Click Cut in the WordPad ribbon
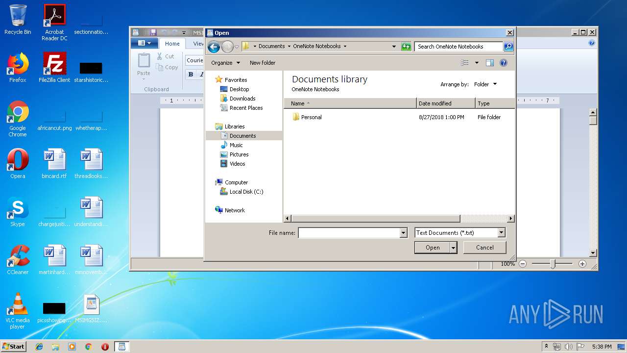Viewport: 627px width, 353px height. (166, 56)
